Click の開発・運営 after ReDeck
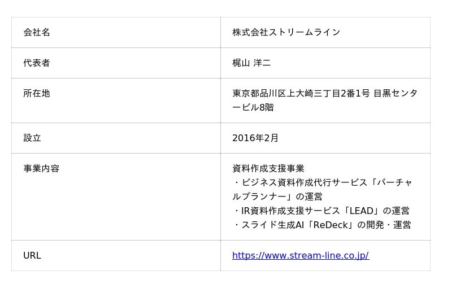The height and width of the screenshot is (288, 452). (x=385, y=225)
